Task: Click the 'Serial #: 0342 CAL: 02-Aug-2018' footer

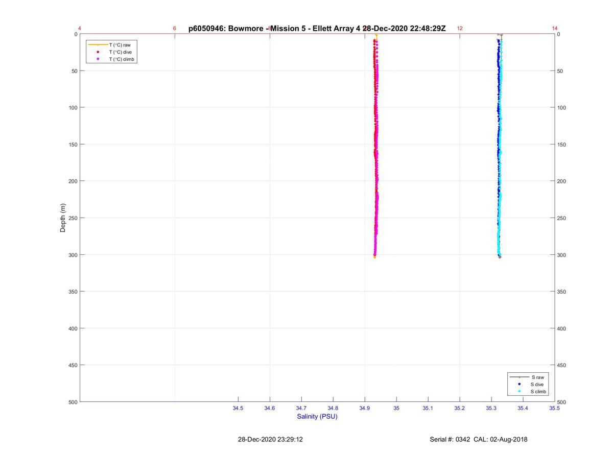Action: [479, 439]
